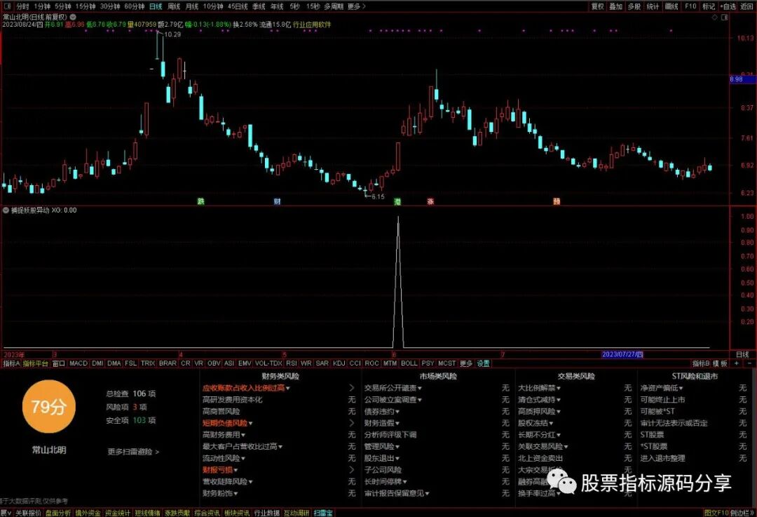Open the 财报亏损 detail arrow
Image resolution: width=757 pixels, height=517 pixels.
click(351, 469)
